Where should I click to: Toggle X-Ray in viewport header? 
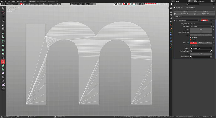(129, 4)
